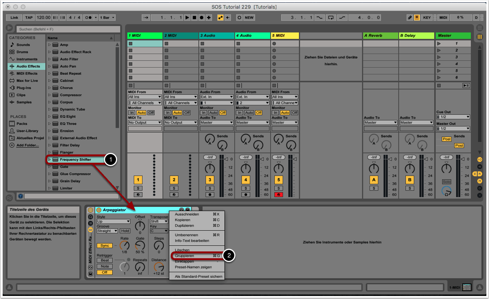Expand the Compressor folder

pyautogui.click(x=49, y=95)
